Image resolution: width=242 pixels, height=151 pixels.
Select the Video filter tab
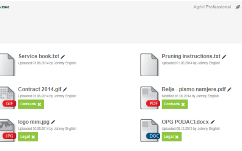pyautogui.click(x=5, y=7)
